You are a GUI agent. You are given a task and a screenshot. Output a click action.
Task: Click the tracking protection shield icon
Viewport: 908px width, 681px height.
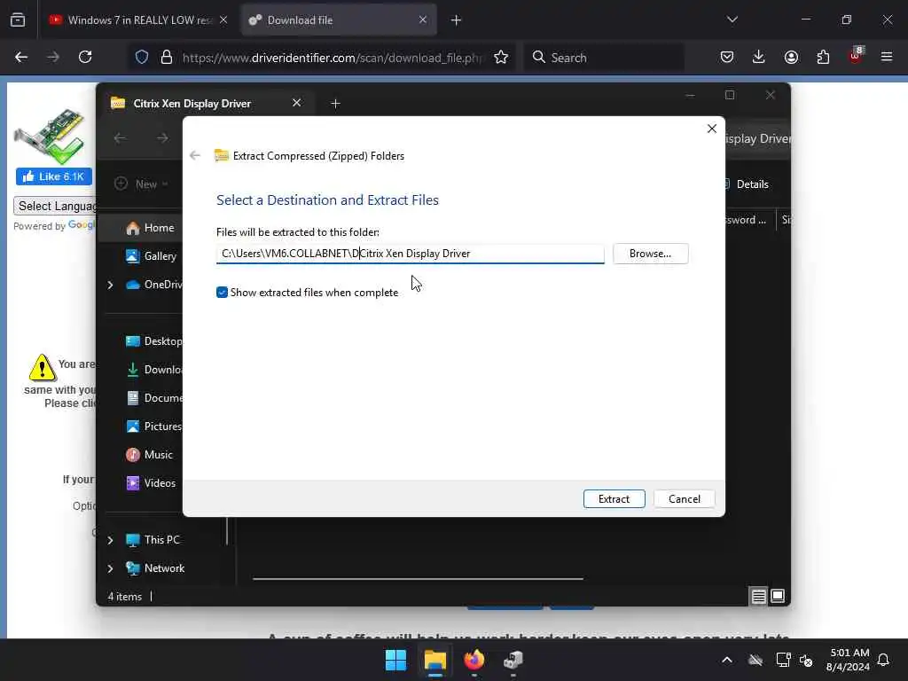point(142,58)
